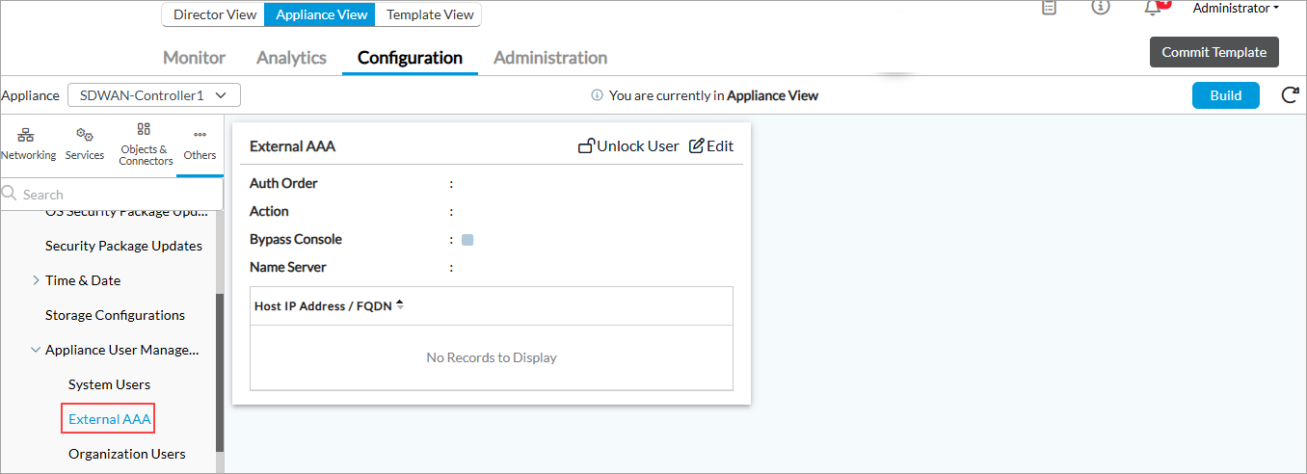Open the Services gear icon
The height and width of the screenshot is (474, 1307).
(85, 135)
